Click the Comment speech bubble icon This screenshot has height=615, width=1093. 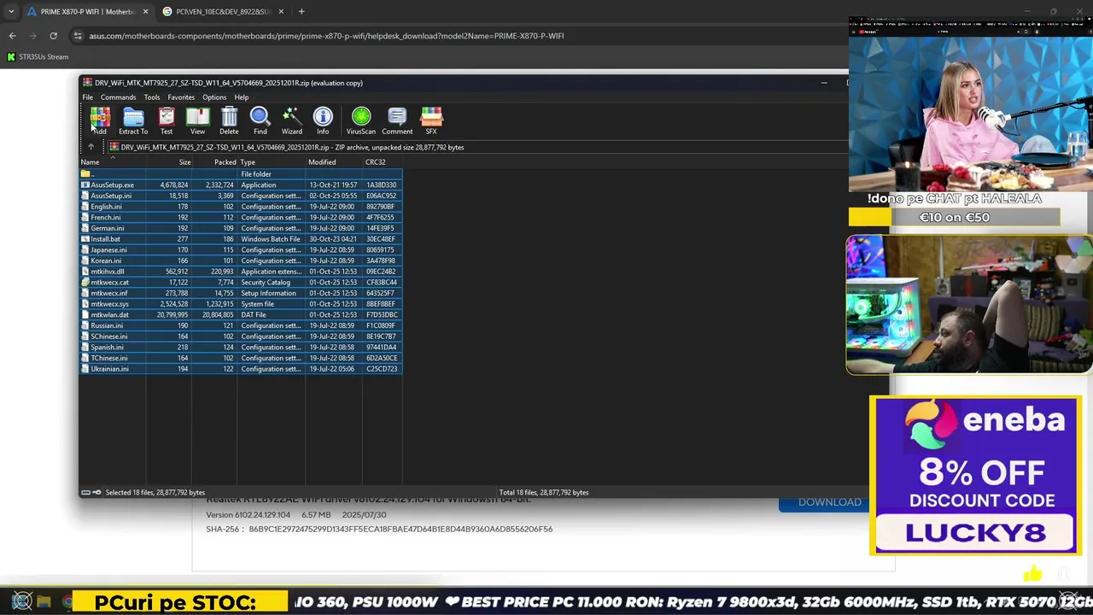click(x=397, y=120)
